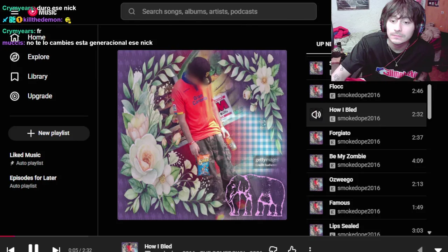The width and height of the screenshot is (448, 252).
Task: Open smokedope2016 artist under Flocc
Action: 359,95
